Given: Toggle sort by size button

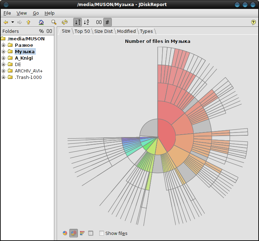Looking at the screenshot, I should [x=78, y=22].
